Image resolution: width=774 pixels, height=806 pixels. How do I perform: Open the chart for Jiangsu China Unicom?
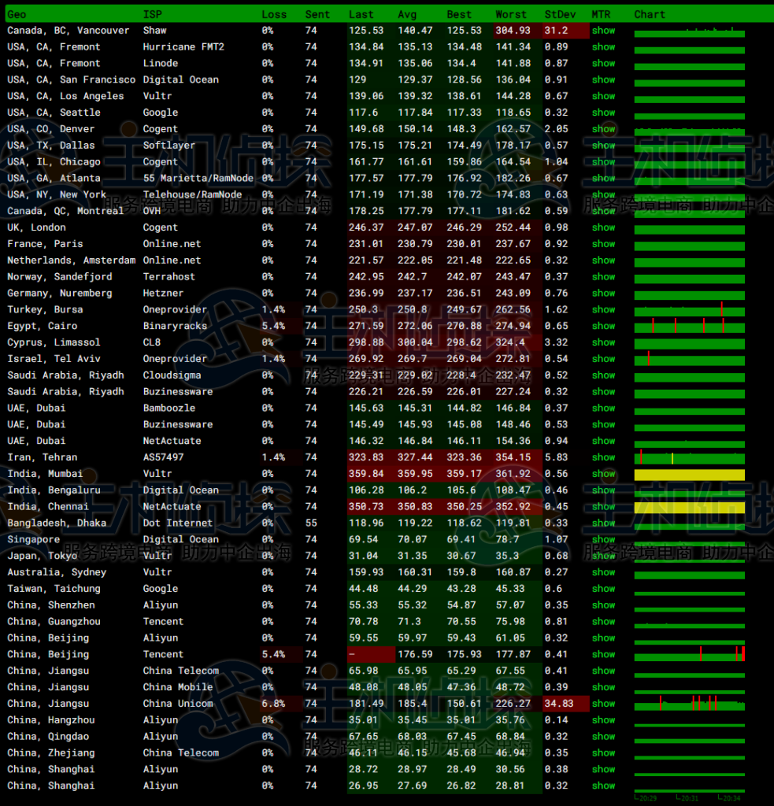click(689, 704)
